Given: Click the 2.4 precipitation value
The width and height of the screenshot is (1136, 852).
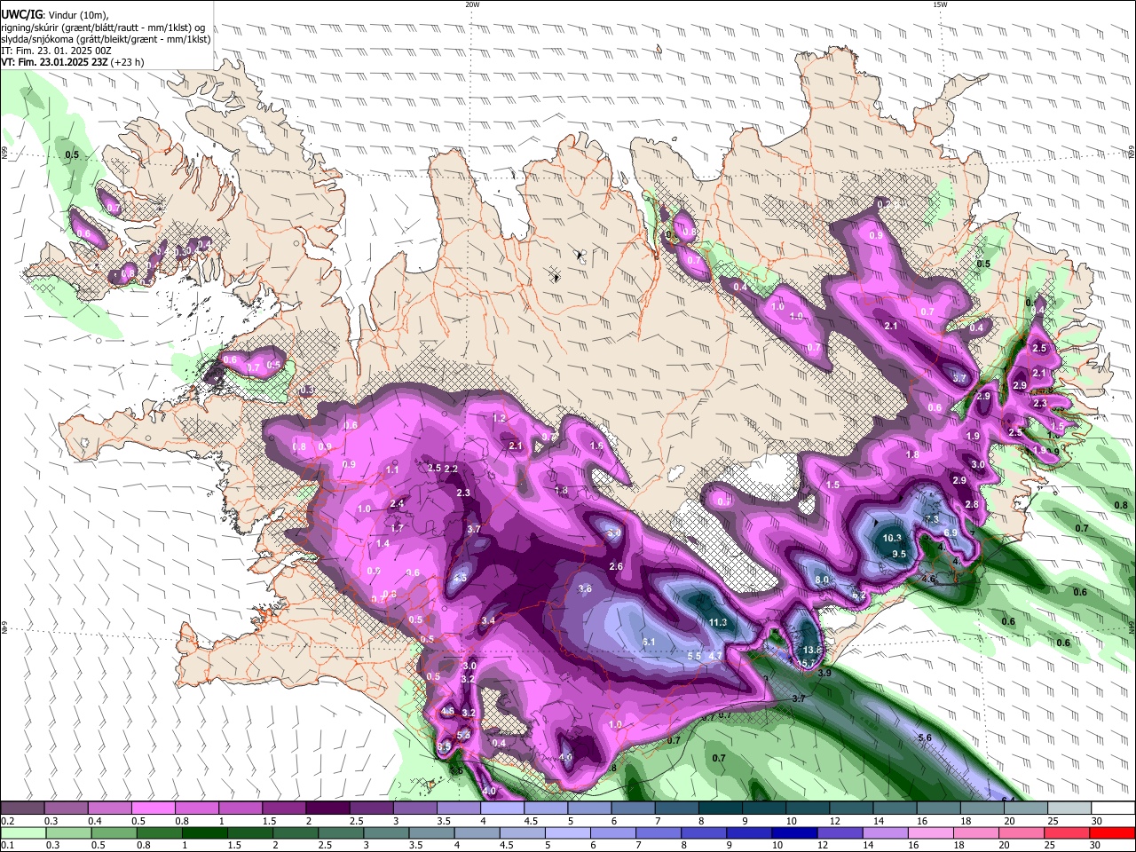Looking at the screenshot, I should pyautogui.click(x=397, y=504).
